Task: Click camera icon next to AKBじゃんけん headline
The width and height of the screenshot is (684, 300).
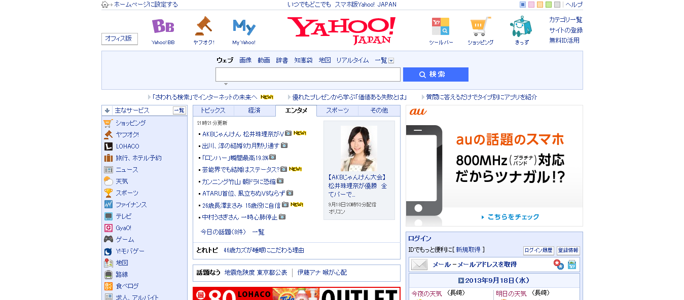Action: click(288, 133)
